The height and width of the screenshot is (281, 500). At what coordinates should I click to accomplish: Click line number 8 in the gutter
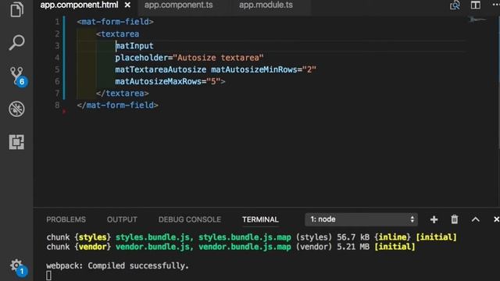57,105
